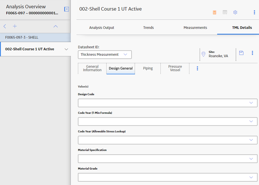Open the grey table grid icon
This screenshot has width=259, height=185.
pos(225,12)
